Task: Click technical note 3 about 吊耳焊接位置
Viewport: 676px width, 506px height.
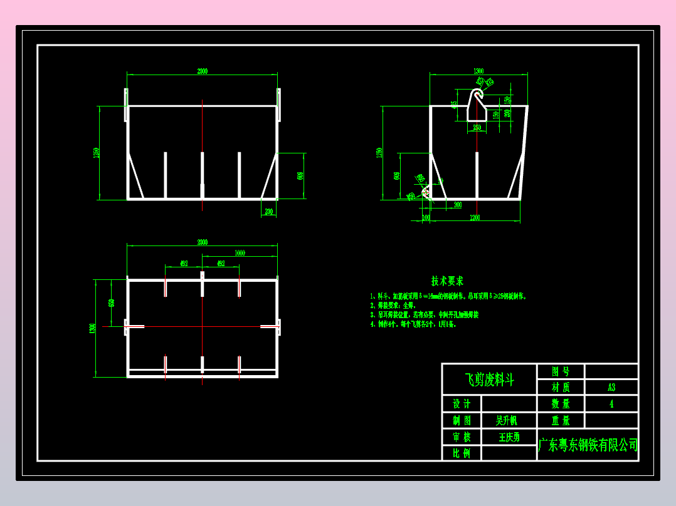Action: coord(424,315)
